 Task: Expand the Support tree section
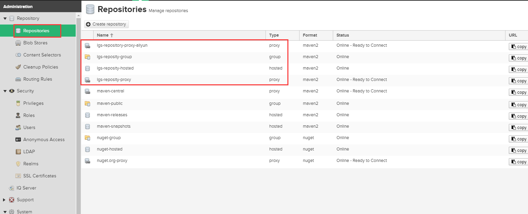(4, 200)
